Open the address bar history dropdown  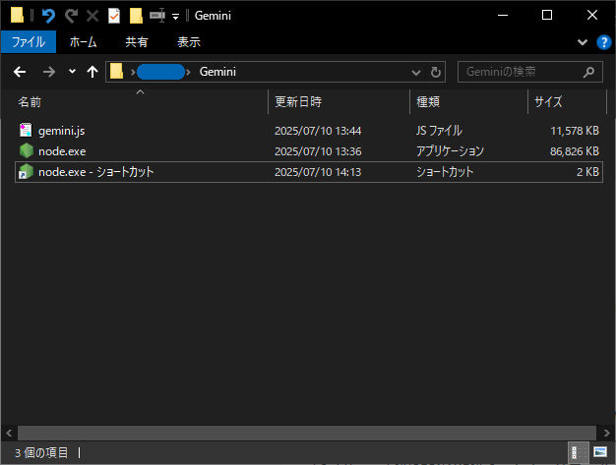(416, 72)
